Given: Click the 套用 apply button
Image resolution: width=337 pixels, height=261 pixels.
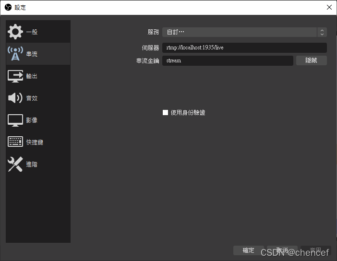Looking at the screenshot, I should 316,250.
